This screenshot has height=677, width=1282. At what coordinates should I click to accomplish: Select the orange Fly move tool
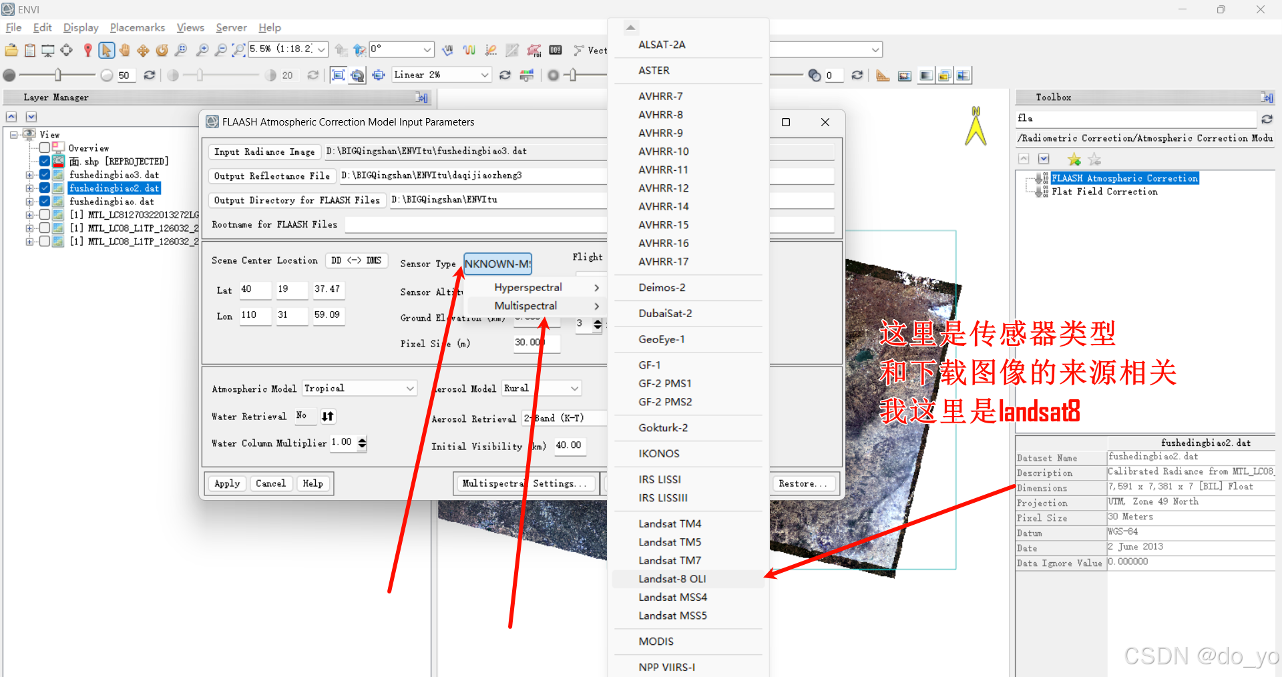[x=143, y=50]
